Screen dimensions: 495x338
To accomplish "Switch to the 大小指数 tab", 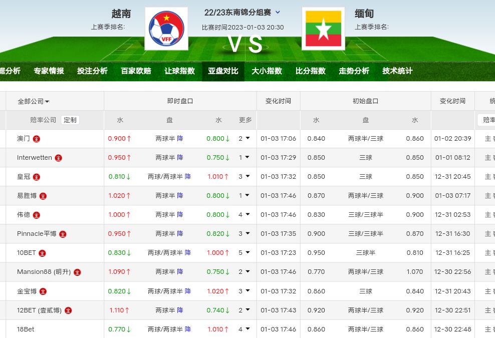I will (267, 71).
